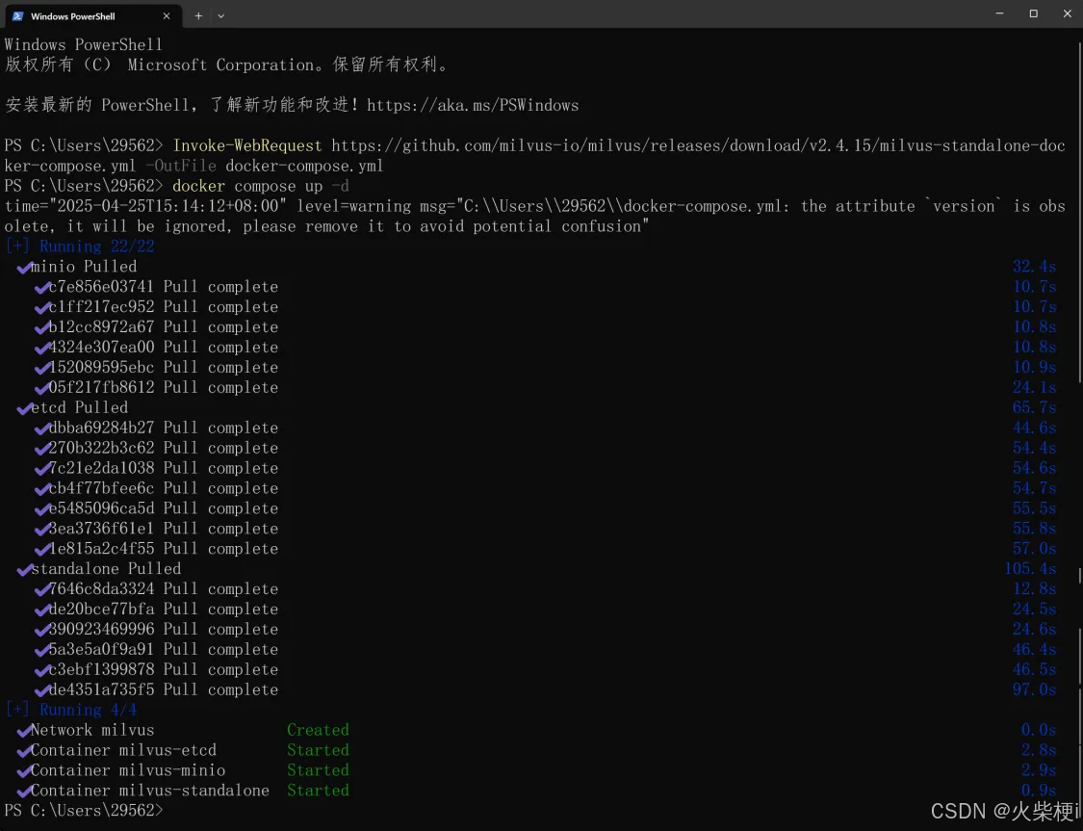Viewport: 1083px width, 831px height.
Task: Click the final empty PS prompt line
Action: tap(84, 810)
